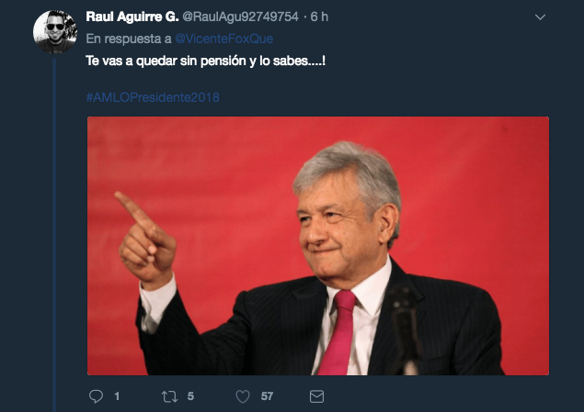The image size is (584, 412).
Task: Expand the tweet options chevron menu
Action: (x=540, y=17)
